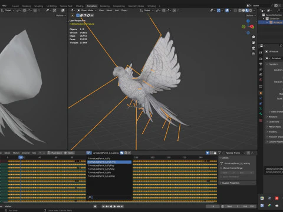Switch perspective/orthographic grid icon
The height and width of the screenshot is (212, 283).
tap(254, 54)
